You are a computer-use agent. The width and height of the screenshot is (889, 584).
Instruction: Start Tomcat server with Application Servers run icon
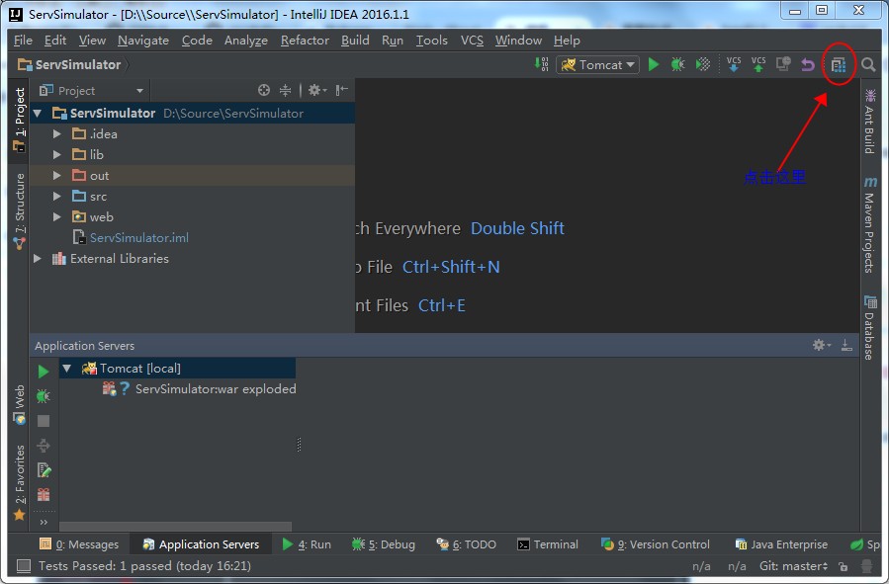tap(44, 372)
